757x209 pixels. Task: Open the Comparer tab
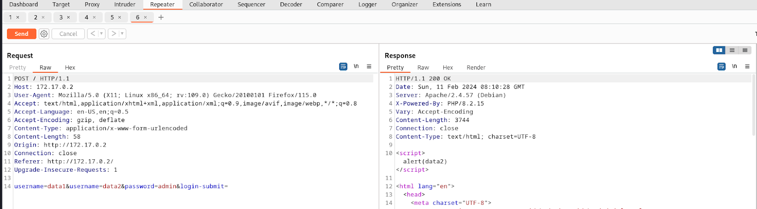(x=330, y=4)
